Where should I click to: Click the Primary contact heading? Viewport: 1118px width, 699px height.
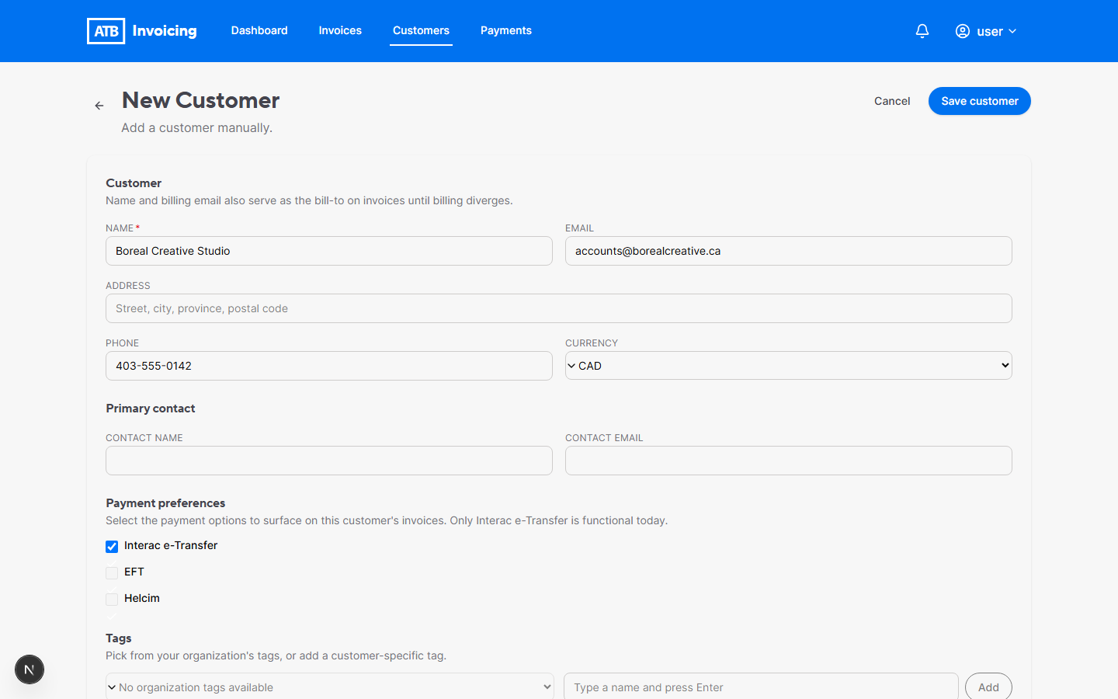[x=151, y=409]
